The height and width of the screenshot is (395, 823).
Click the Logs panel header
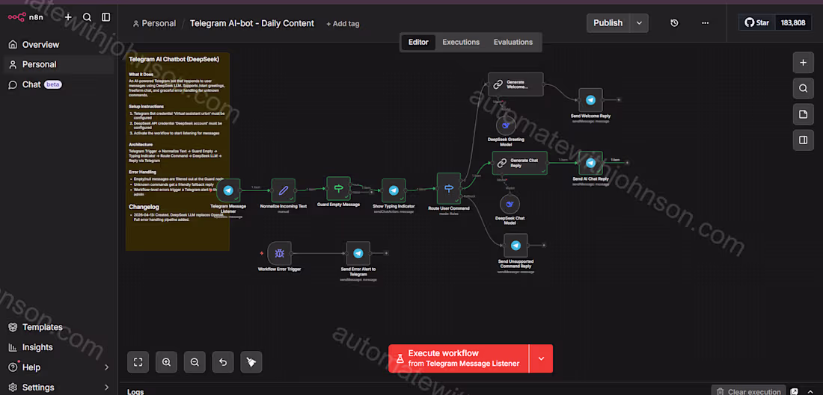[x=135, y=391]
